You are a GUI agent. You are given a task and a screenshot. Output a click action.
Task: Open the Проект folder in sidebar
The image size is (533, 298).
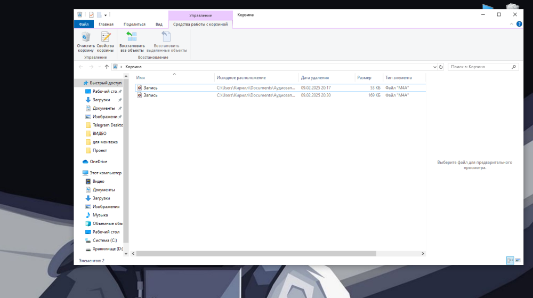(x=96, y=150)
